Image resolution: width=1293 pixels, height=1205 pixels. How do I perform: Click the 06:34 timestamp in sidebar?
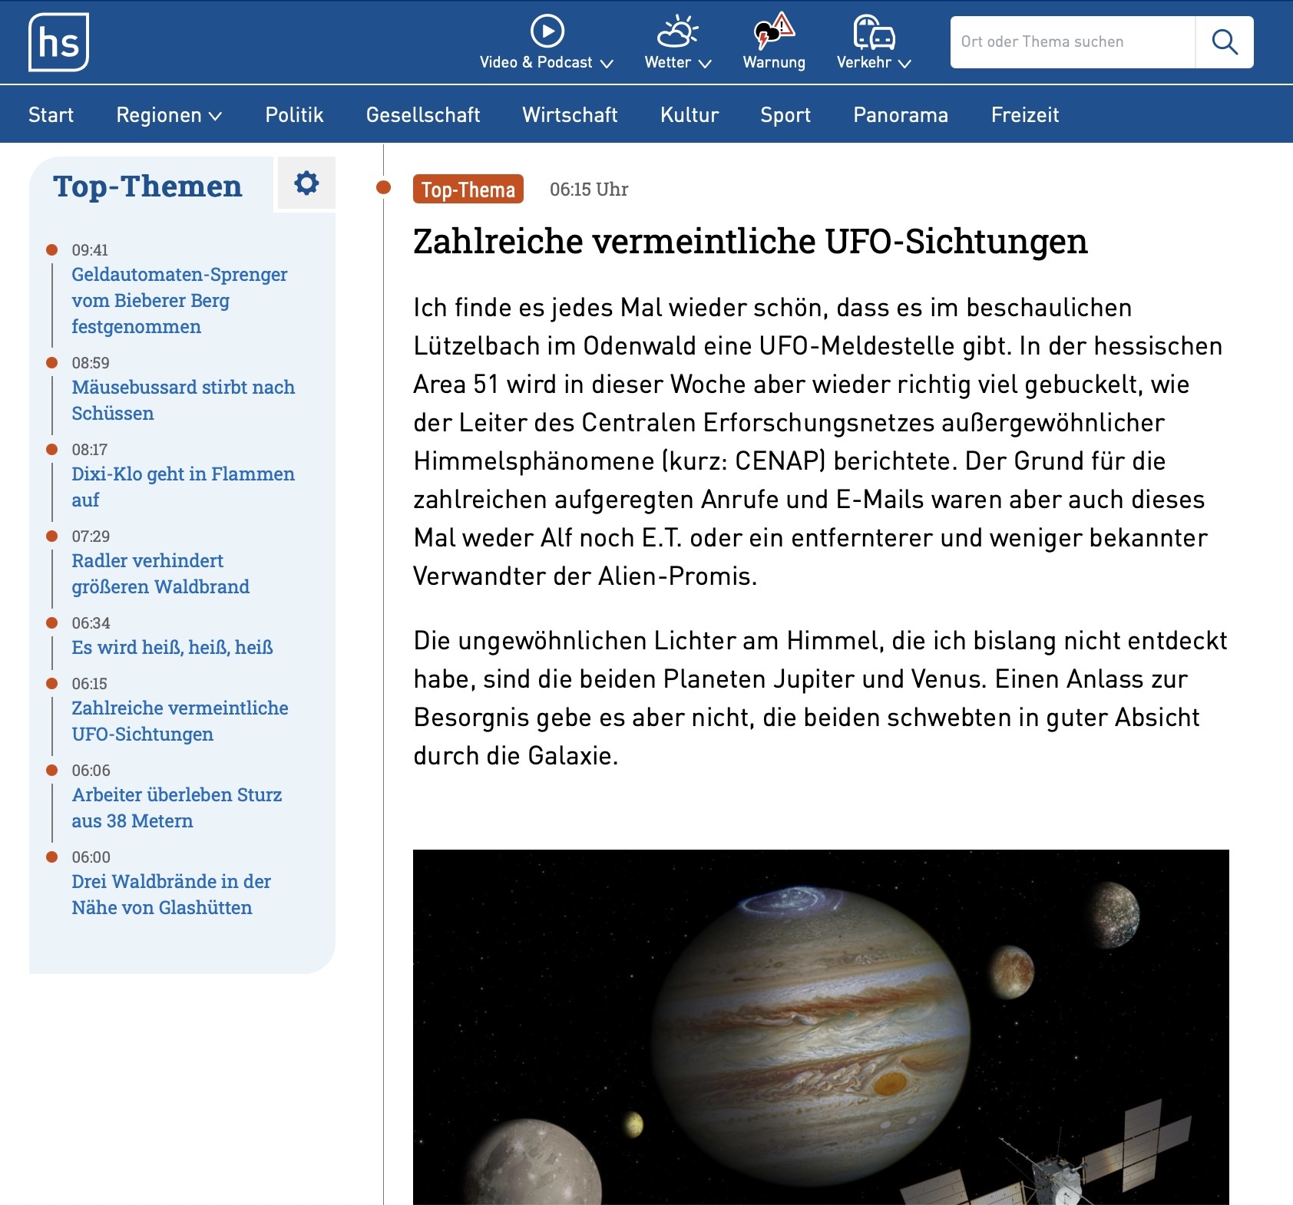click(x=91, y=623)
